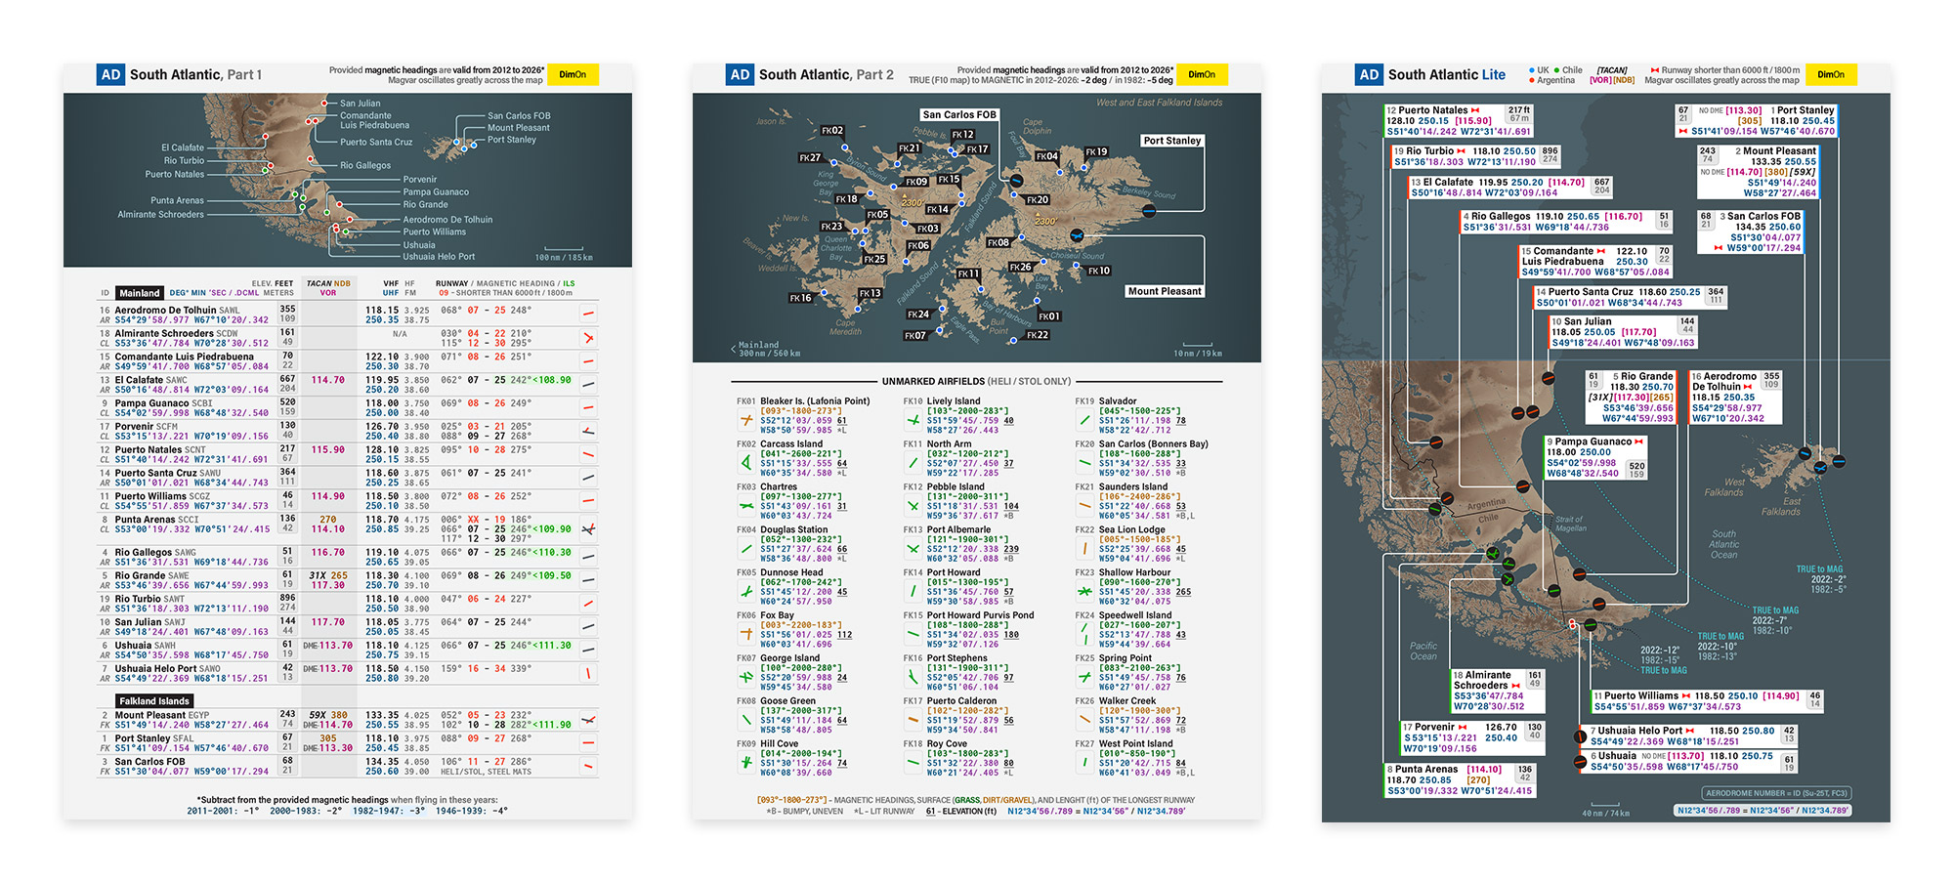Screen dimensions: 1954x883
Task: Click the FK23 Shallow Harbour runway icon
Action: [x=1084, y=591]
